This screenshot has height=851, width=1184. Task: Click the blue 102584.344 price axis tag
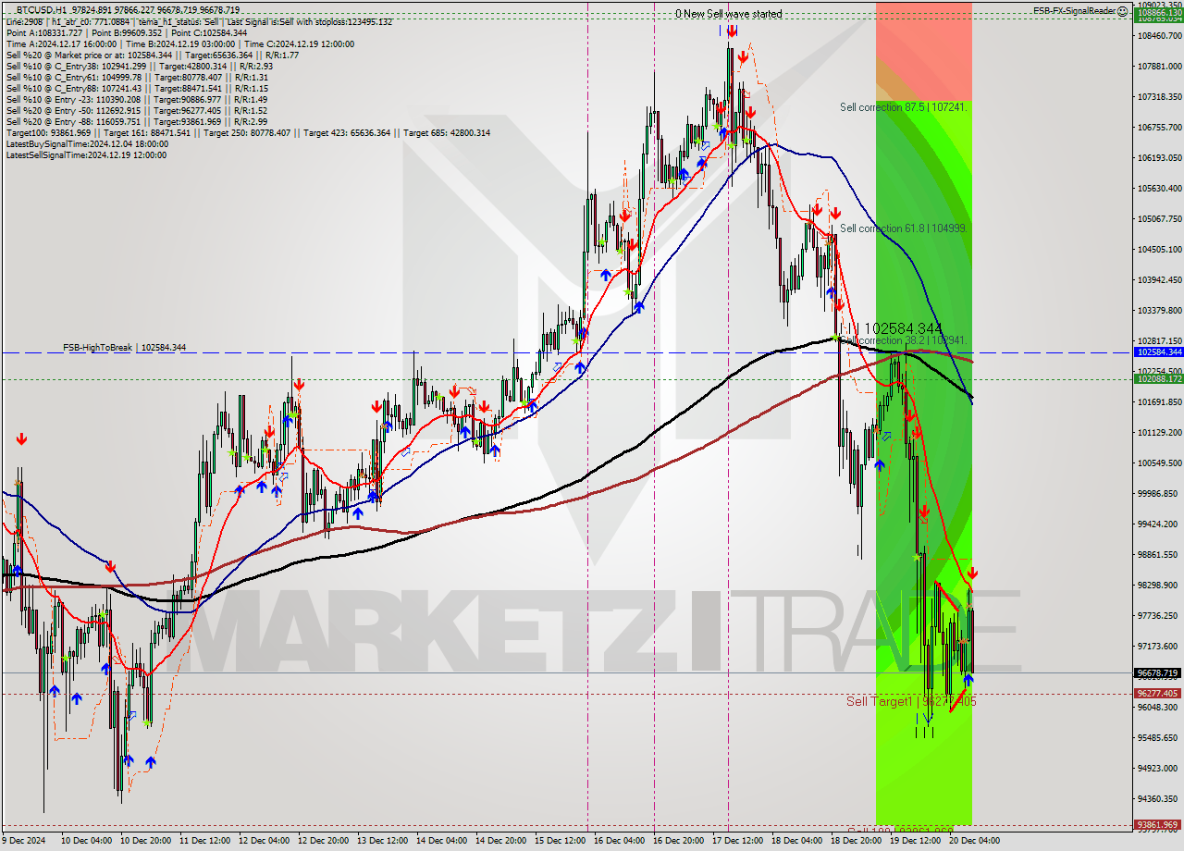pos(1157,351)
